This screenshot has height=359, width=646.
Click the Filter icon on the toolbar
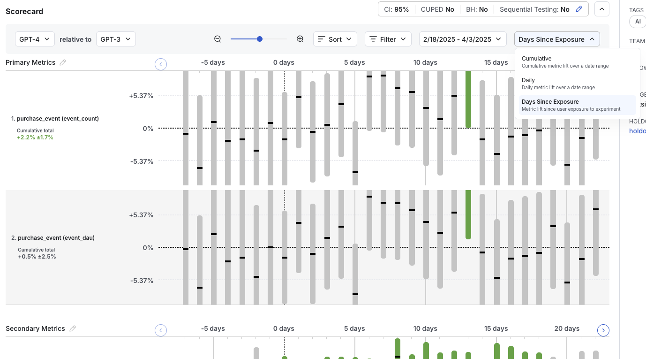[375, 39]
